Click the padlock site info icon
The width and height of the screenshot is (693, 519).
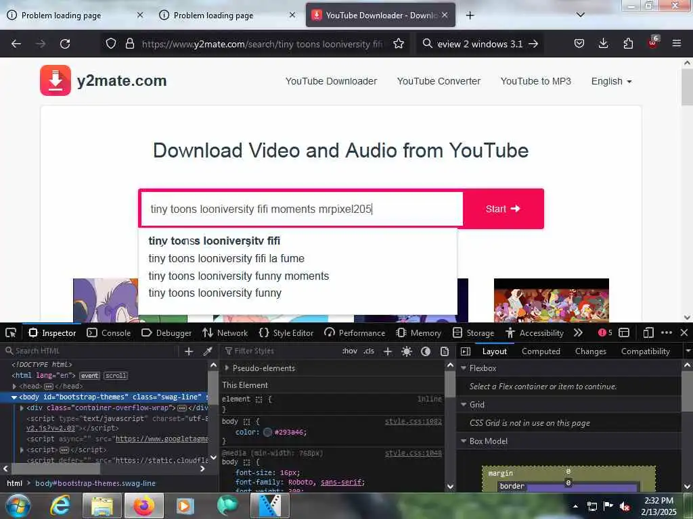click(x=129, y=44)
